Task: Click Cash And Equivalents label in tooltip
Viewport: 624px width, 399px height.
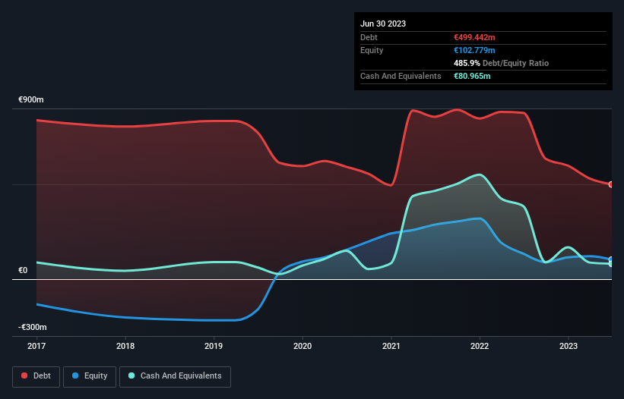Action: (x=401, y=76)
